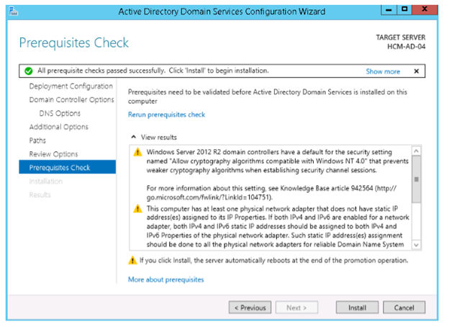Expand notification with Show more
The width and height of the screenshot is (449, 327).
383,71
